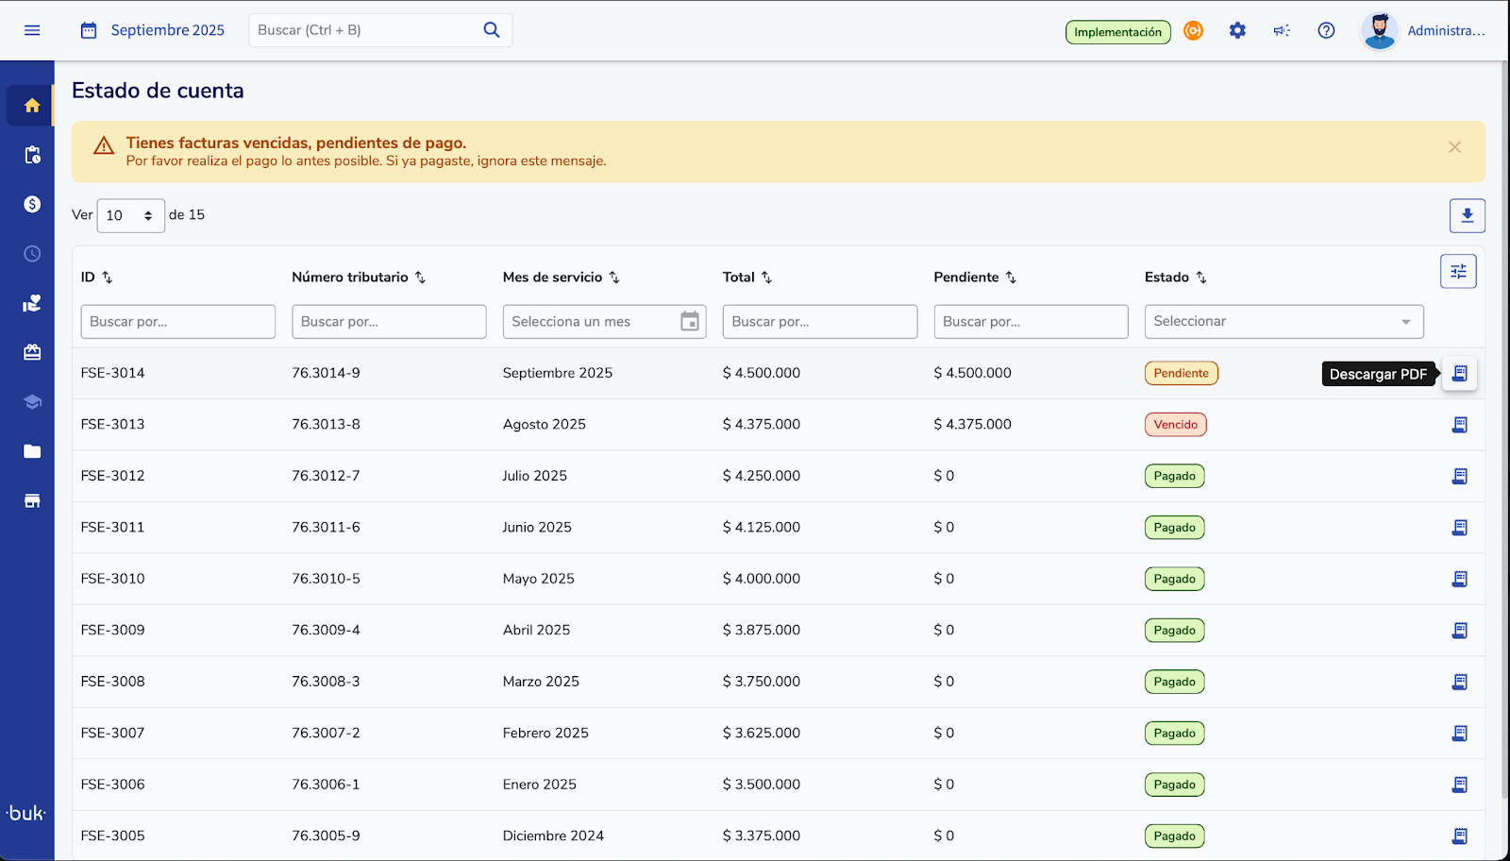1510x861 pixels.
Task: Open the dollar sign payroll sidebar icon
Action: point(32,205)
